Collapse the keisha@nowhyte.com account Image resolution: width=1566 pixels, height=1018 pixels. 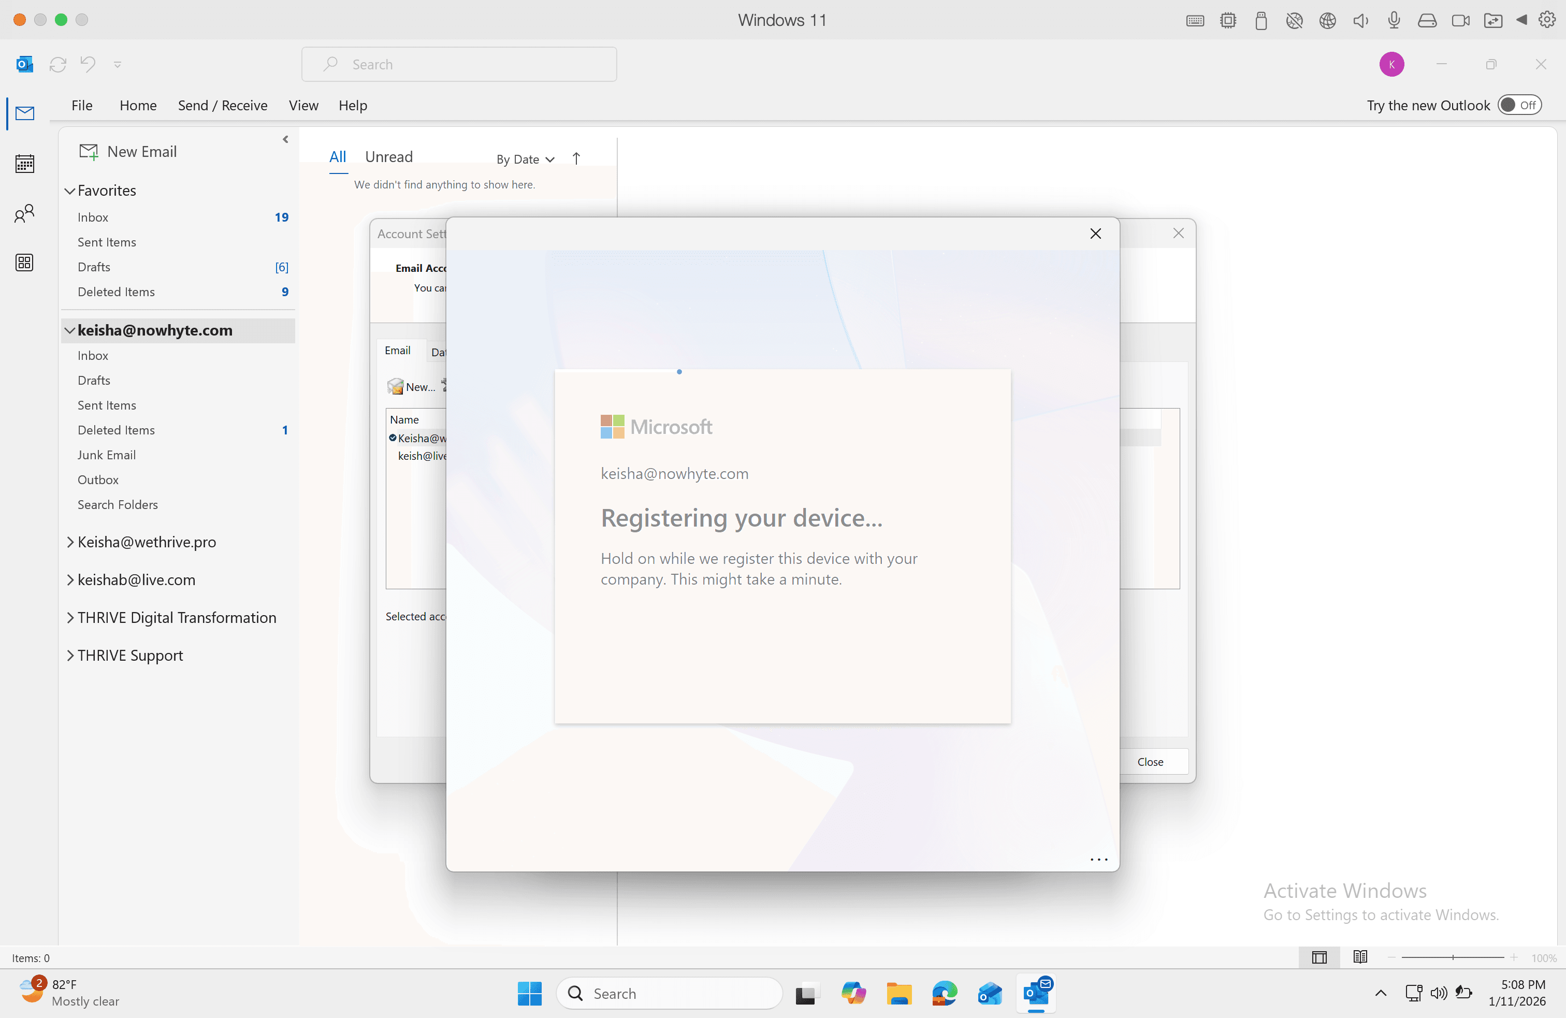click(70, 330)
